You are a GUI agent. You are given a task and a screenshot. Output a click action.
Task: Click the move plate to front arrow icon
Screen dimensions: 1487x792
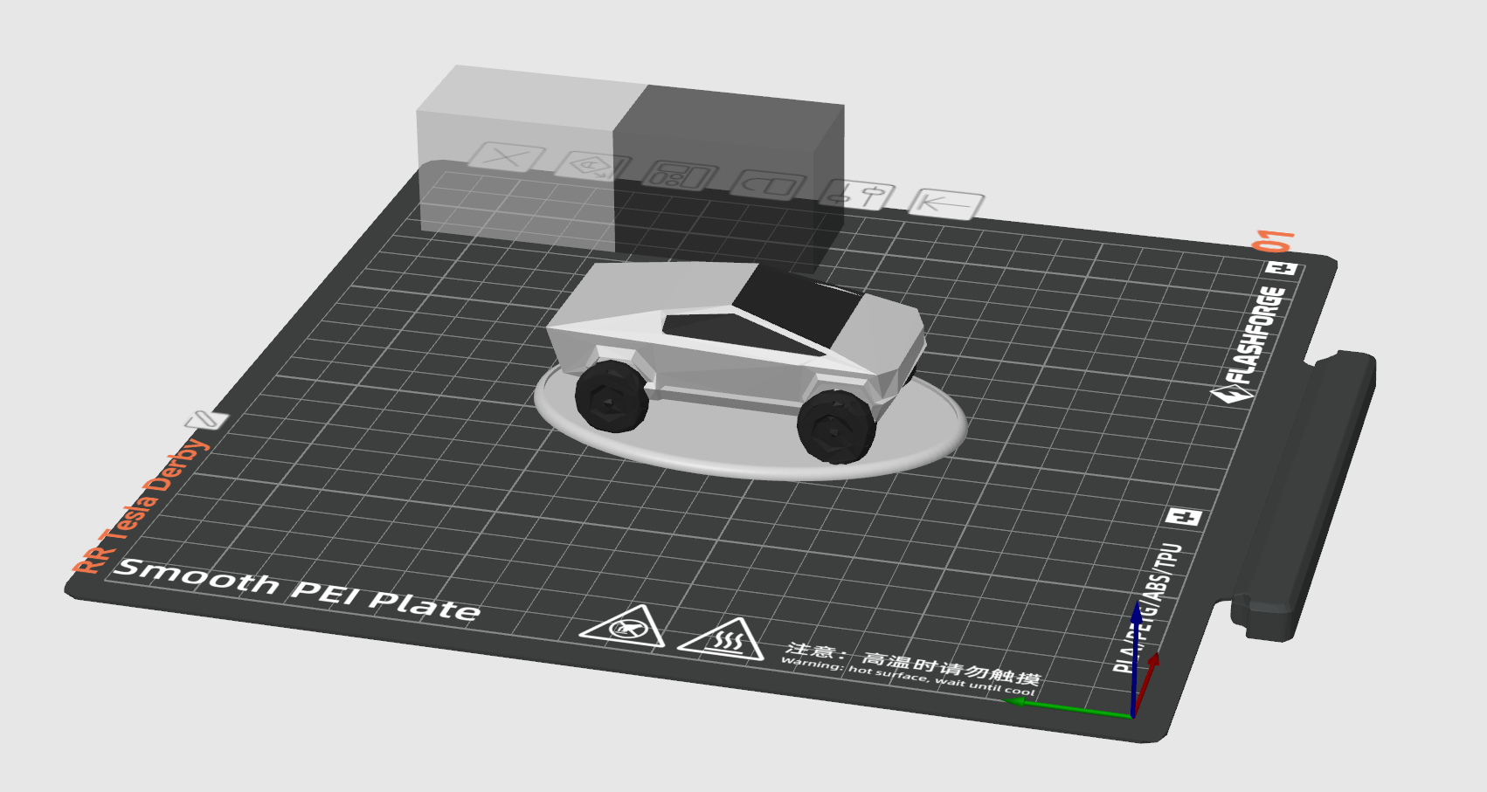point(945,203)
